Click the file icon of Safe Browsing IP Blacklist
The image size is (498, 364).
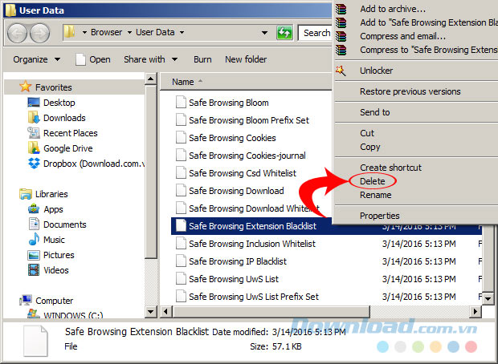181,261
